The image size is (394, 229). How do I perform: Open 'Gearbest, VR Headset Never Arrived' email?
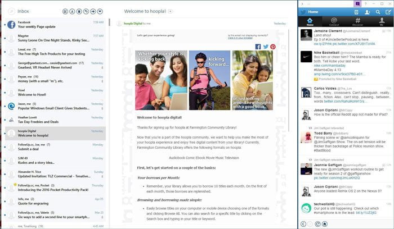(x=55, y=66)
